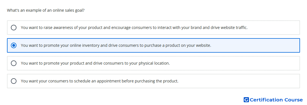Click the question text about online sales goal
Viewport: 307px width, 105px height.
[x=46, y=10]
